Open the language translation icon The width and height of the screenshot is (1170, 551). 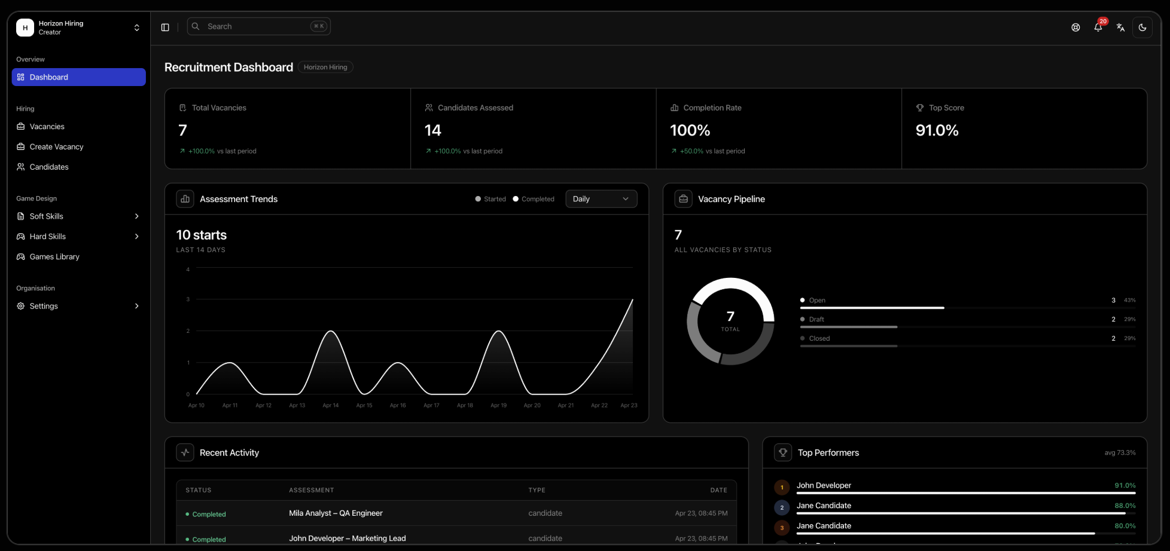tap(1120, 27)
